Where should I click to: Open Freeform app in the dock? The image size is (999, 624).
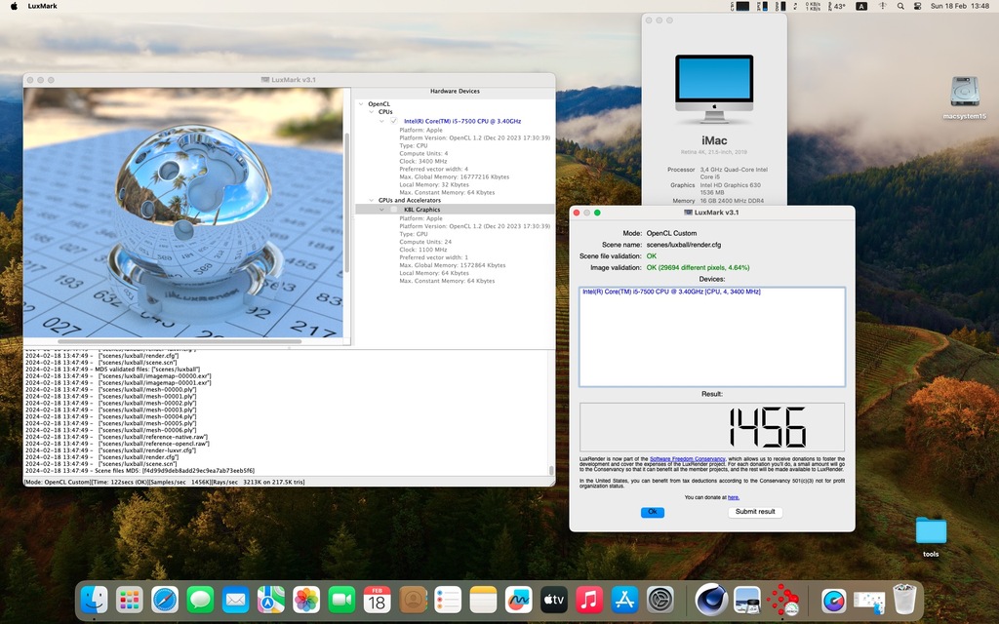(x=519, y=599)
